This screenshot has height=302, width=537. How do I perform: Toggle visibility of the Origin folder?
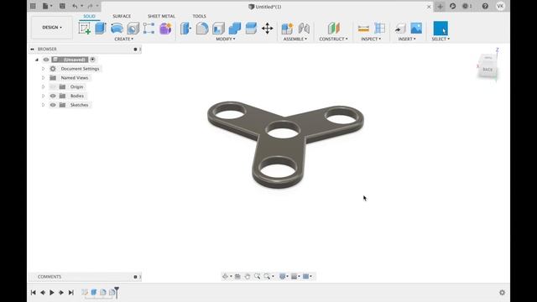pos(53,87)
